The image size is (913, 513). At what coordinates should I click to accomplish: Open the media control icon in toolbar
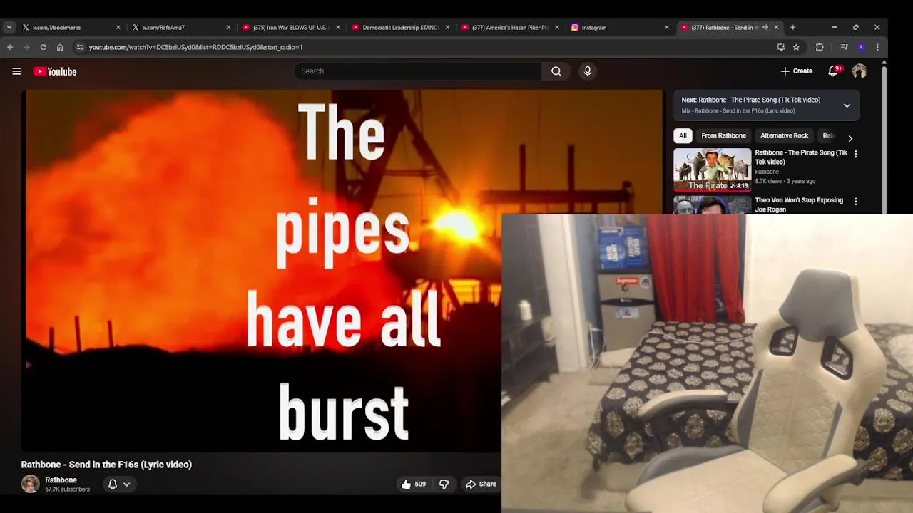click(844, 47)
